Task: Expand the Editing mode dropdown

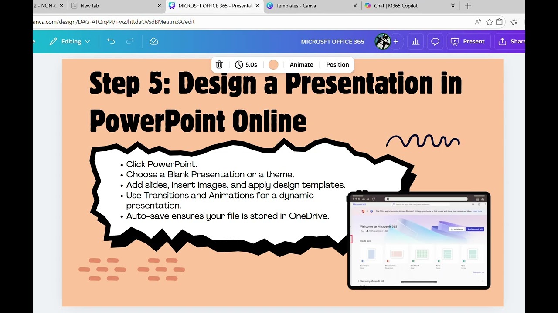Action: click(x=70, y=41)
